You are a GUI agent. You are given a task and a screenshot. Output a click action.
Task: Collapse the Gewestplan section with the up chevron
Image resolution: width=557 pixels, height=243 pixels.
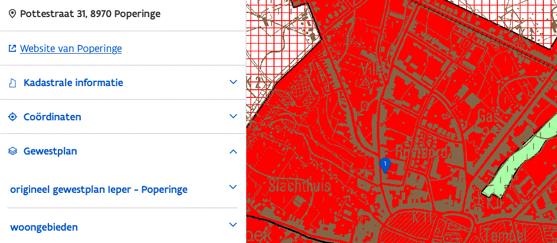[233, 152]
